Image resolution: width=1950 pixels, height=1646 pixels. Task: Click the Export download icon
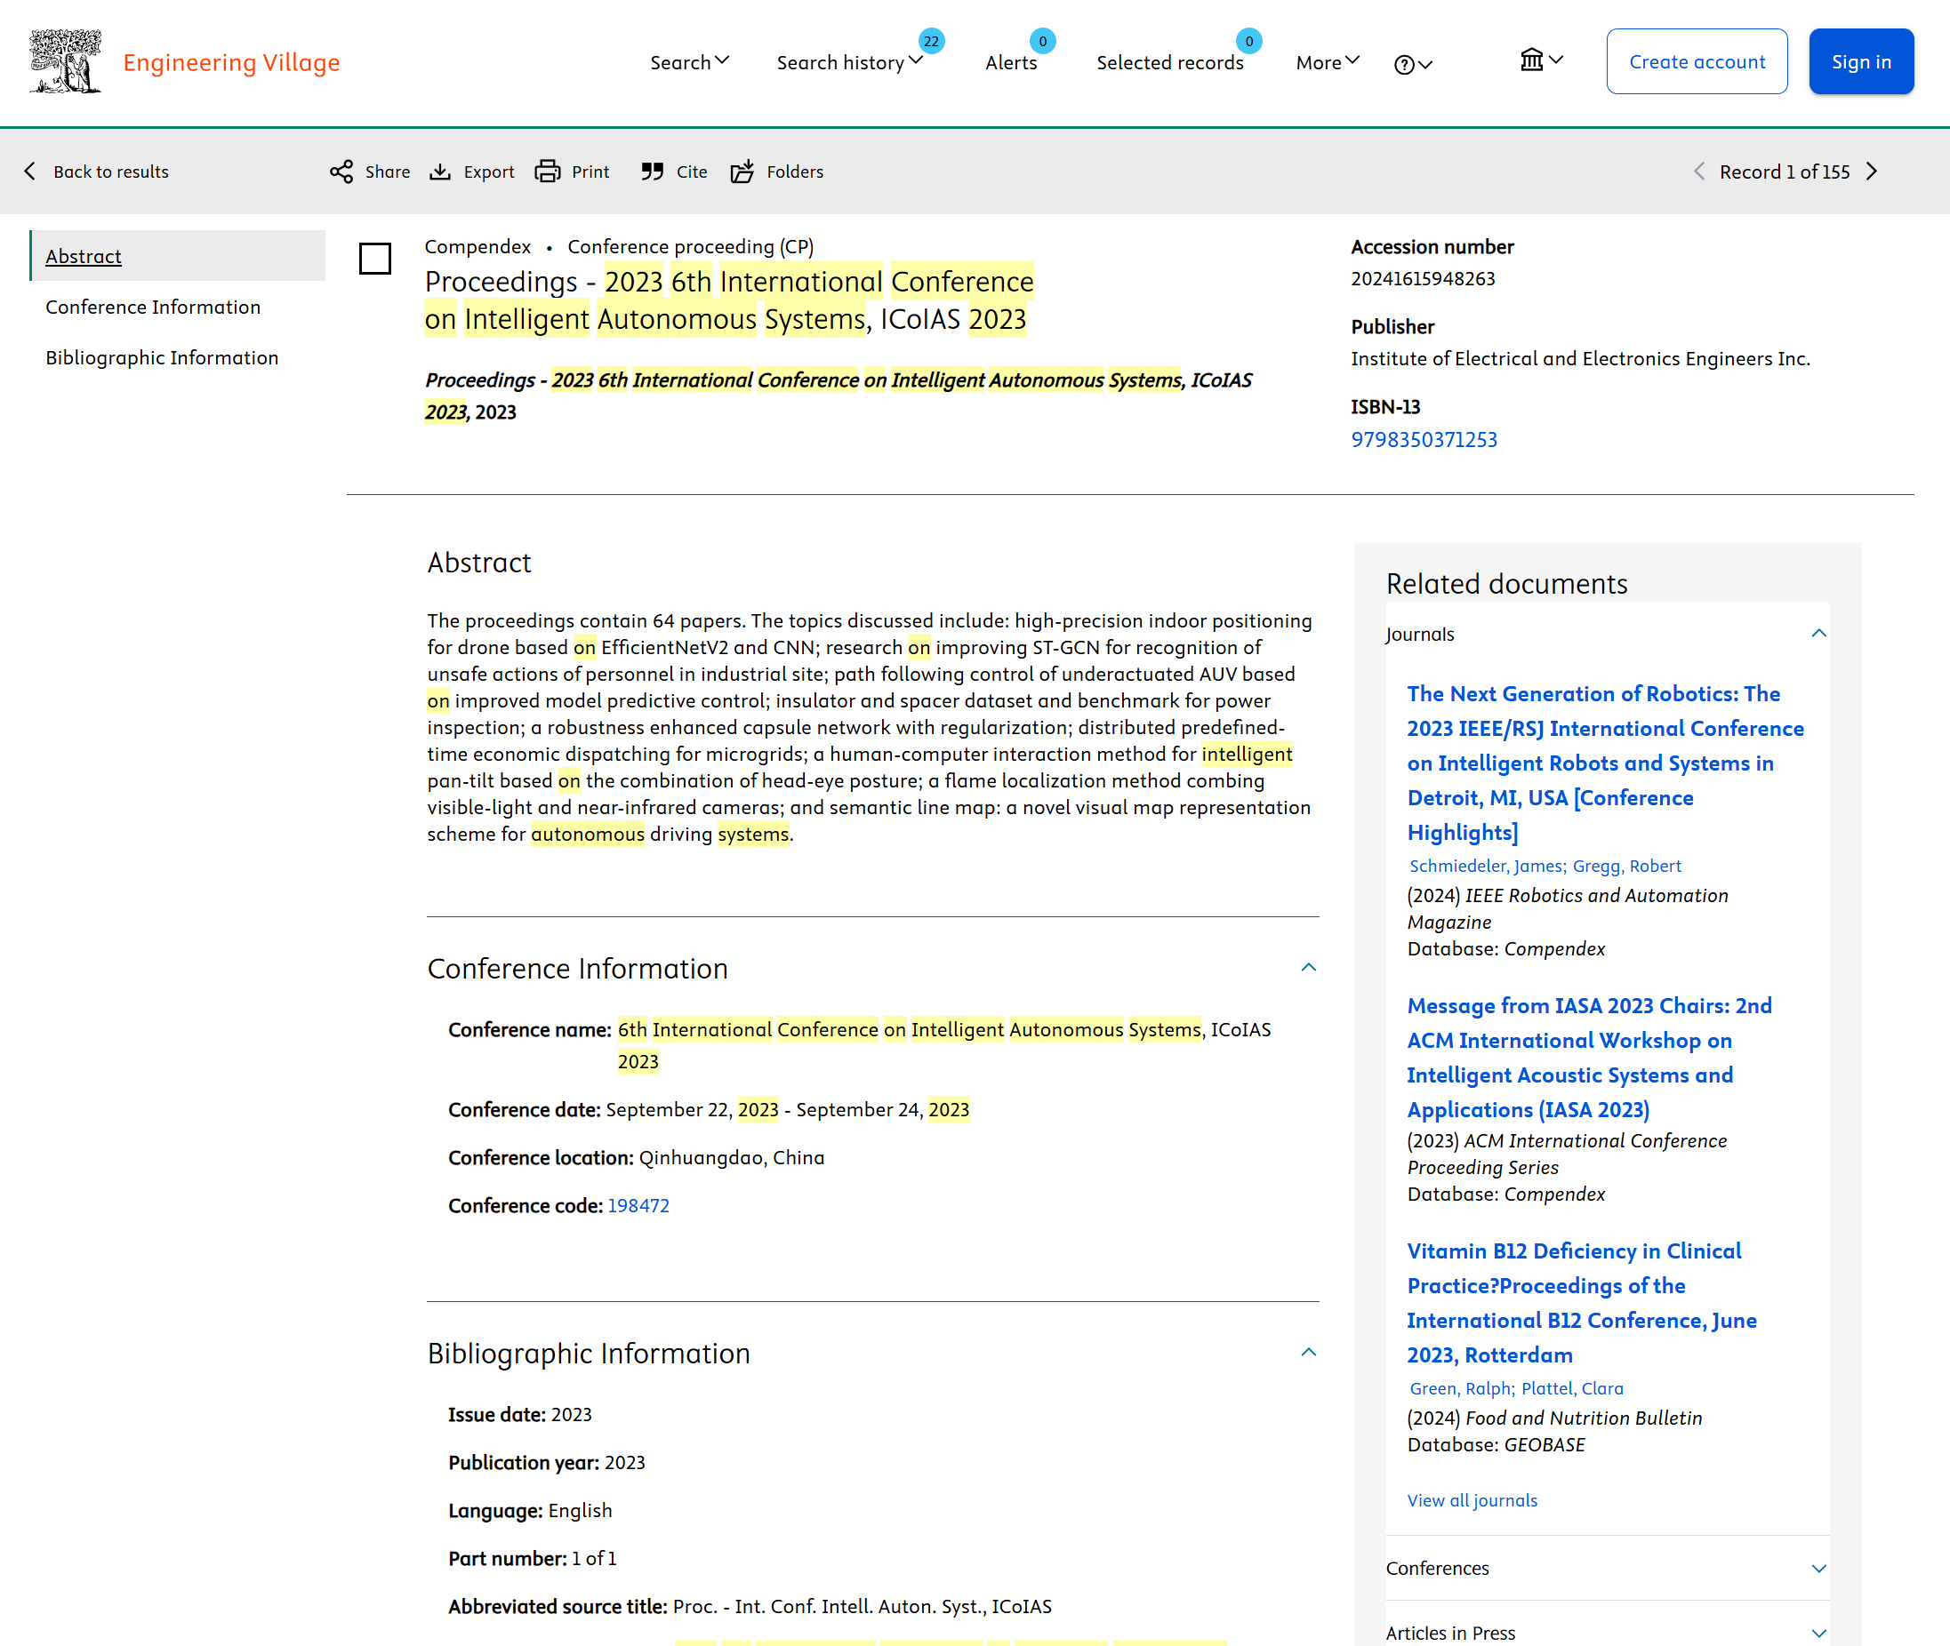[x=439, y=172]
